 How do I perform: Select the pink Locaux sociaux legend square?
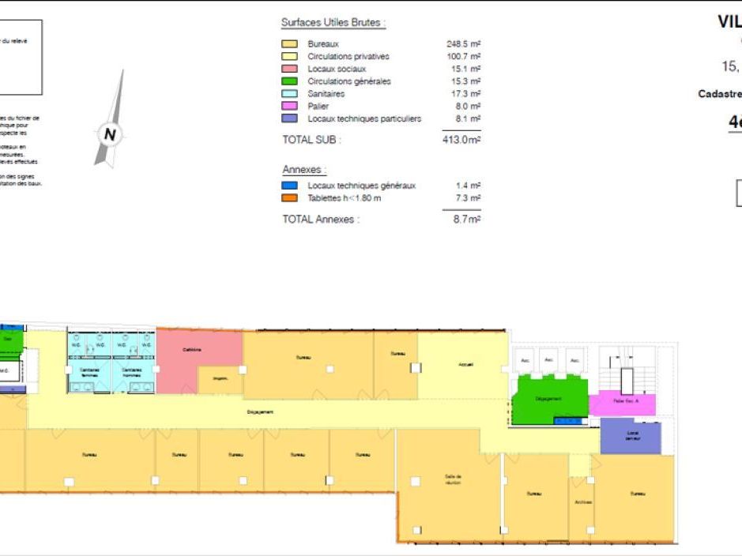[x=288, y=69]
